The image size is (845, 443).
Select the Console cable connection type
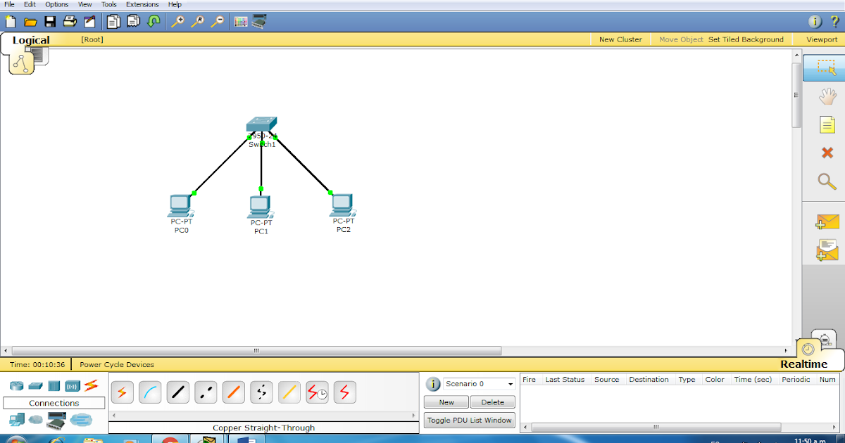coord(150,392)
